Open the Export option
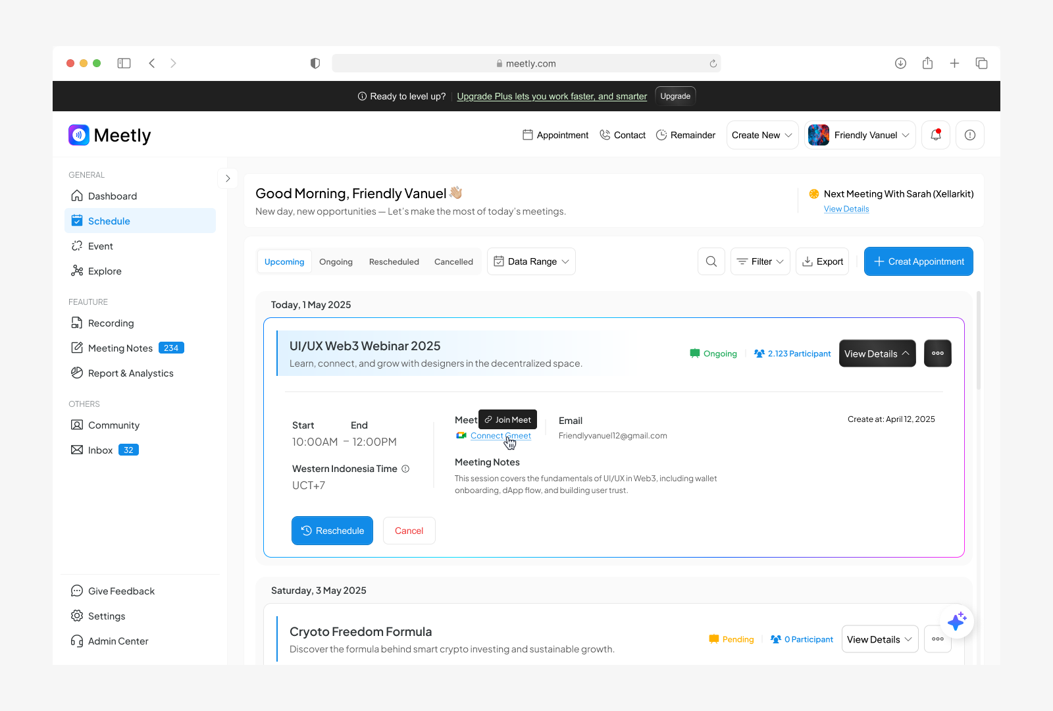Image resolution: width=1053 pixels, height=711 pixels. pos(822,261)
